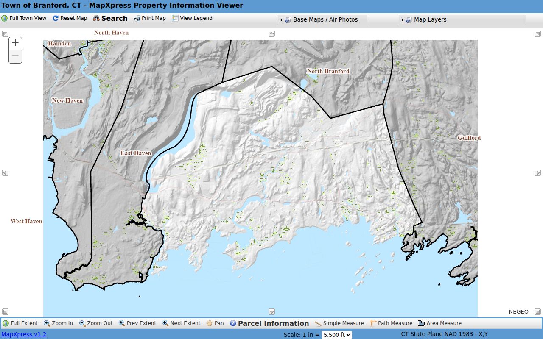Pan map south with the bottom arrow
Viewport: 543px width, 339px height.
[272, 312]
